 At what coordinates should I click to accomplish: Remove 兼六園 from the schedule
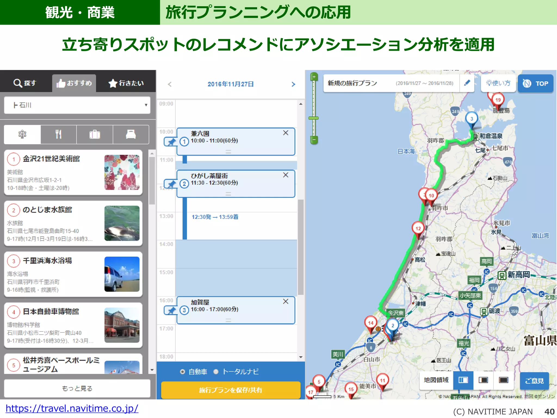tap(286, 133)
